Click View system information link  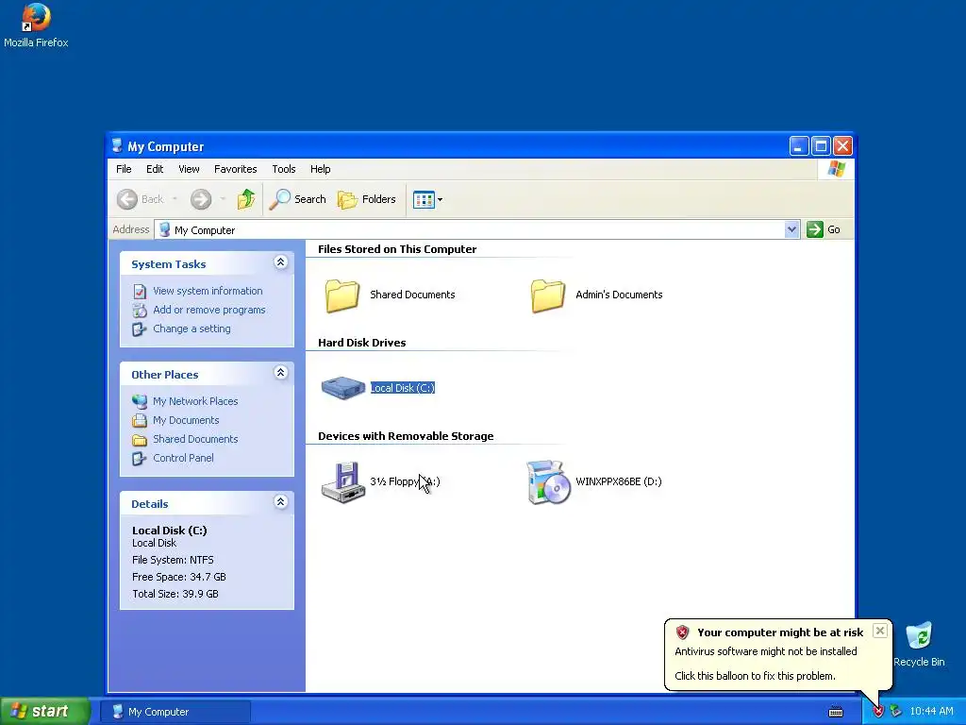tap(208, 291)
